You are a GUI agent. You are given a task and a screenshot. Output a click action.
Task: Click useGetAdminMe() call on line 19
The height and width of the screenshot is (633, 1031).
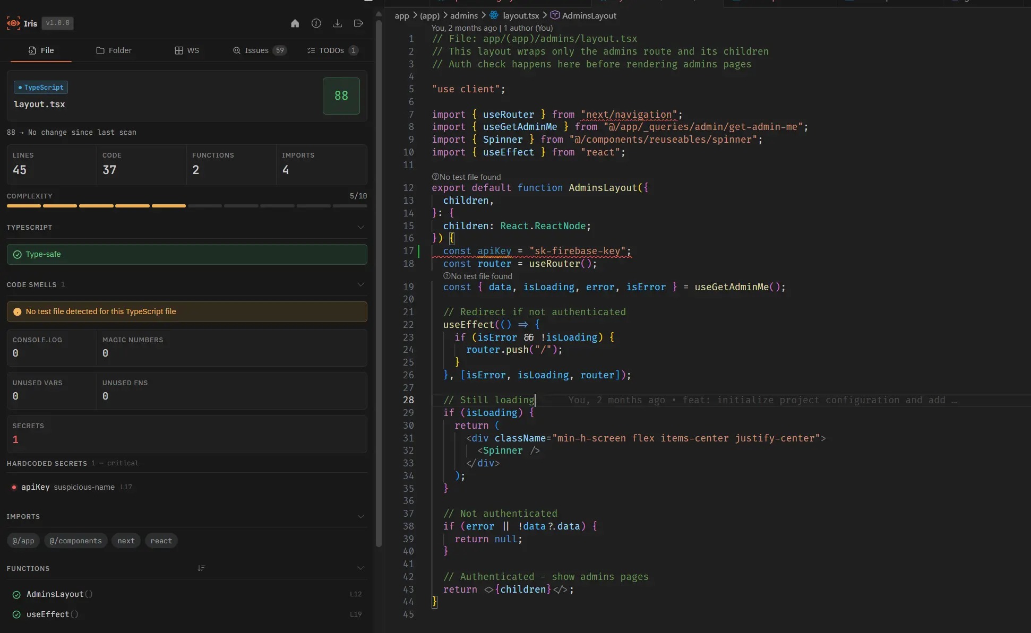737,287
